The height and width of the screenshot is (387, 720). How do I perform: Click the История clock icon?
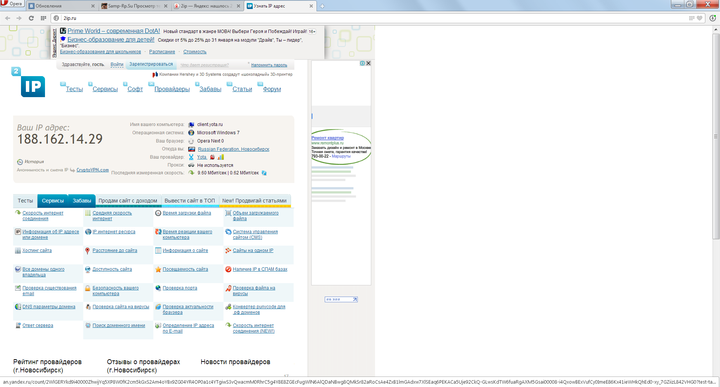pyautogui.click(x=20, y=162)
